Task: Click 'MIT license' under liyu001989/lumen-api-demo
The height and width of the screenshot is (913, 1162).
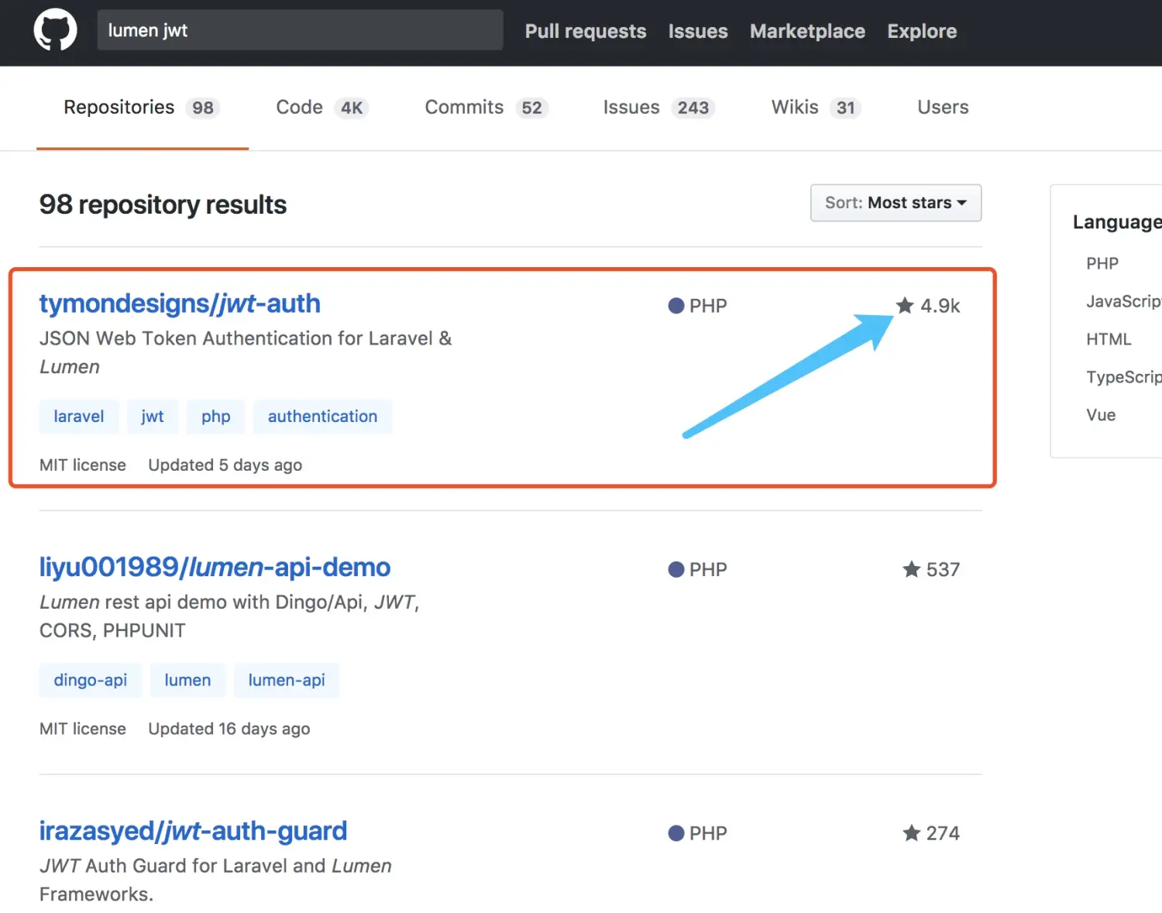Action: pos(83,729)
